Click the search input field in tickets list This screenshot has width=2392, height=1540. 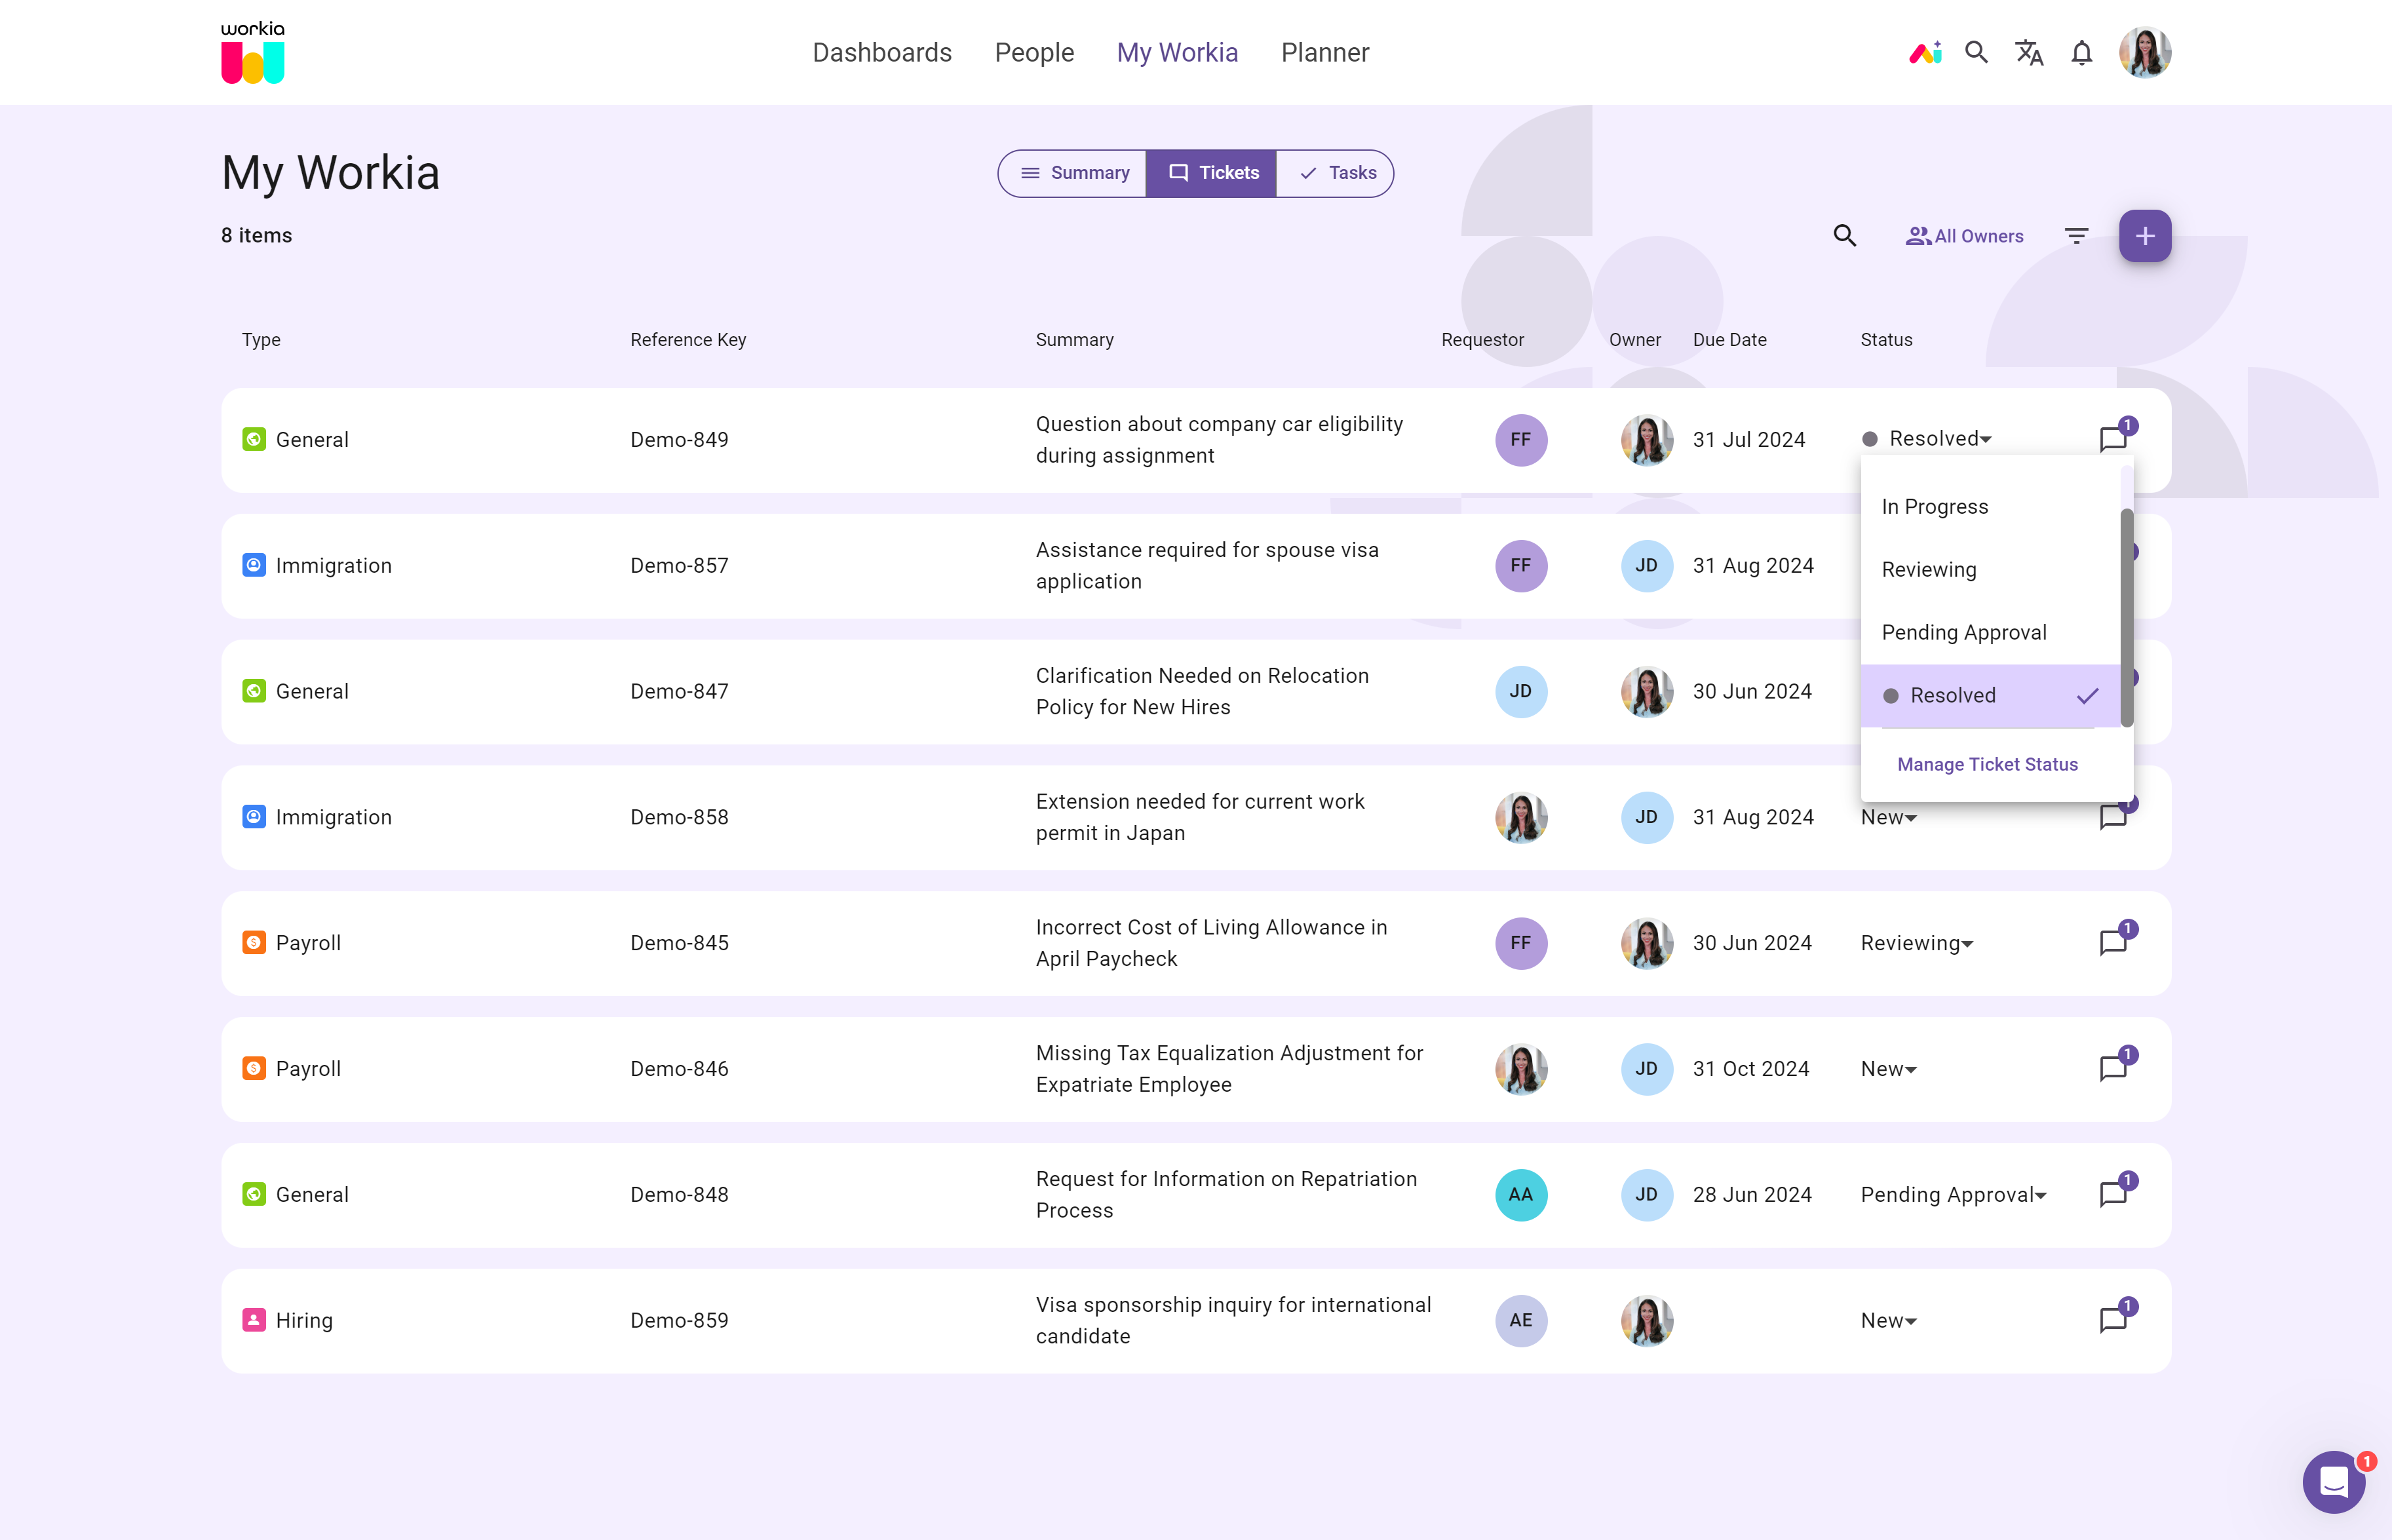tap(1845, 235)
